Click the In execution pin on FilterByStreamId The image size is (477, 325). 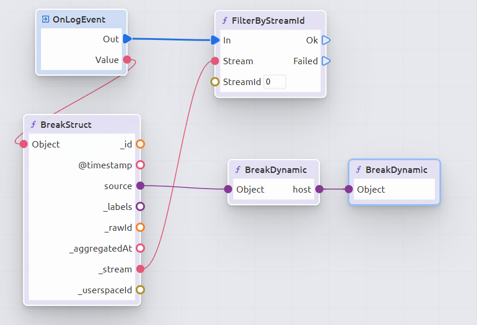tap(215, 40)
